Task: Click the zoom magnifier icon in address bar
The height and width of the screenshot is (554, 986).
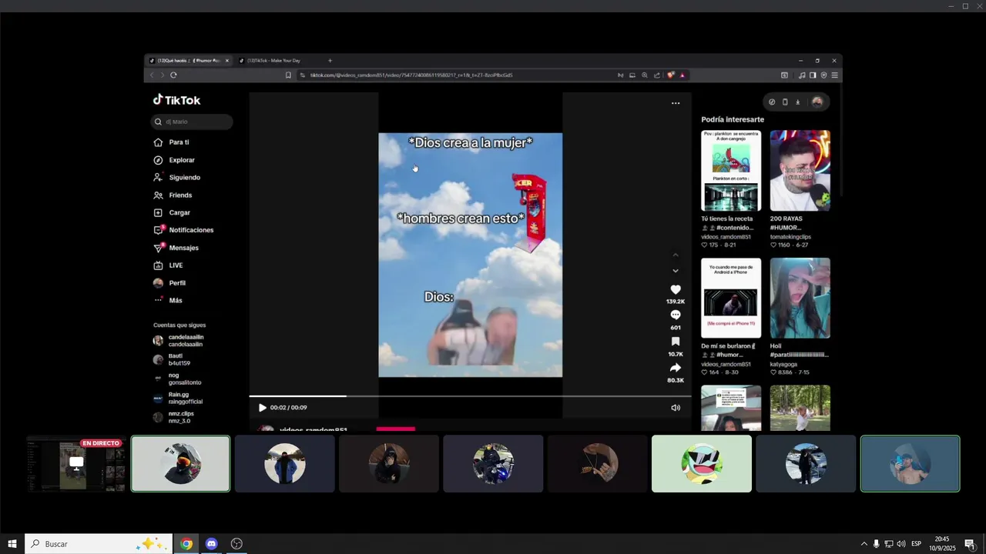Action: 645,75
